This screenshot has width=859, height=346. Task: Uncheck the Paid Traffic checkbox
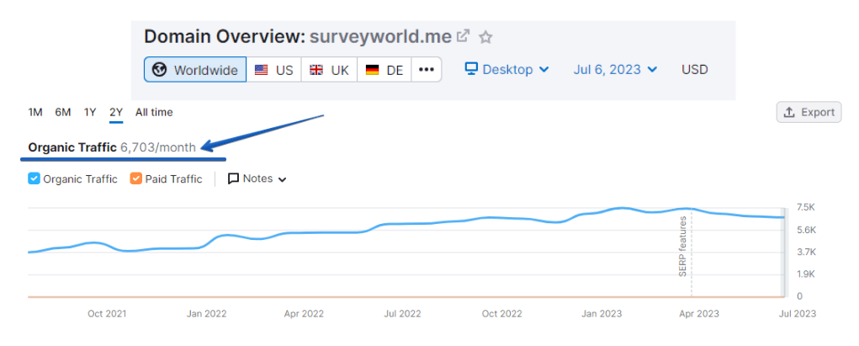[x=135, y=178]
